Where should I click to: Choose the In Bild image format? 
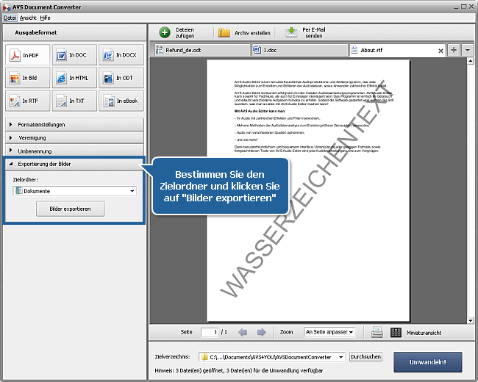(27, 78)
